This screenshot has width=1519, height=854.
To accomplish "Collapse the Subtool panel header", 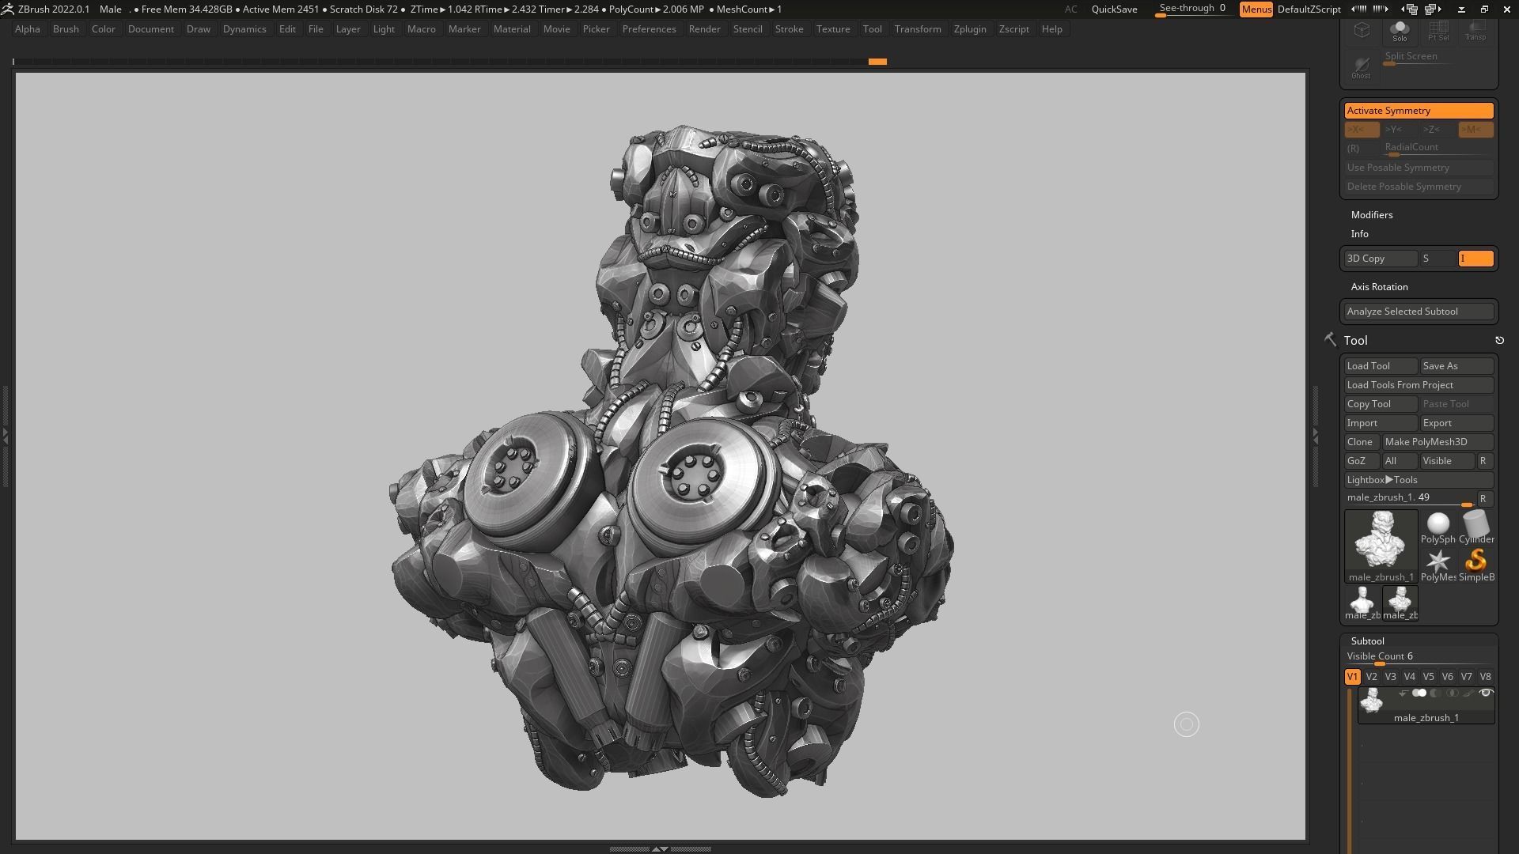I will click(1367, 641).
